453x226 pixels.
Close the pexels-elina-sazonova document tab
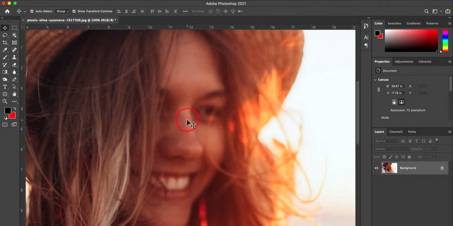(x=24, y=20)
